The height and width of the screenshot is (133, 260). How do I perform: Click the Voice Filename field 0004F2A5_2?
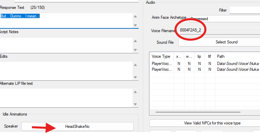(x=219, y=30)
